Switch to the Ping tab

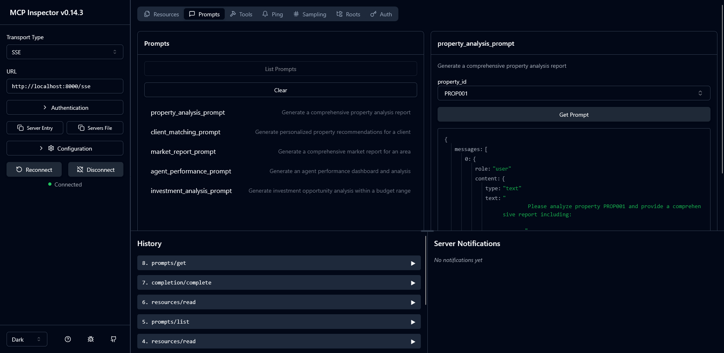pos(273,14)
